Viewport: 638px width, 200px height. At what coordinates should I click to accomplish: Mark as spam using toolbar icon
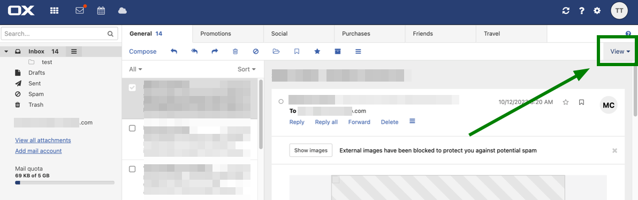[x=255, y=52]
